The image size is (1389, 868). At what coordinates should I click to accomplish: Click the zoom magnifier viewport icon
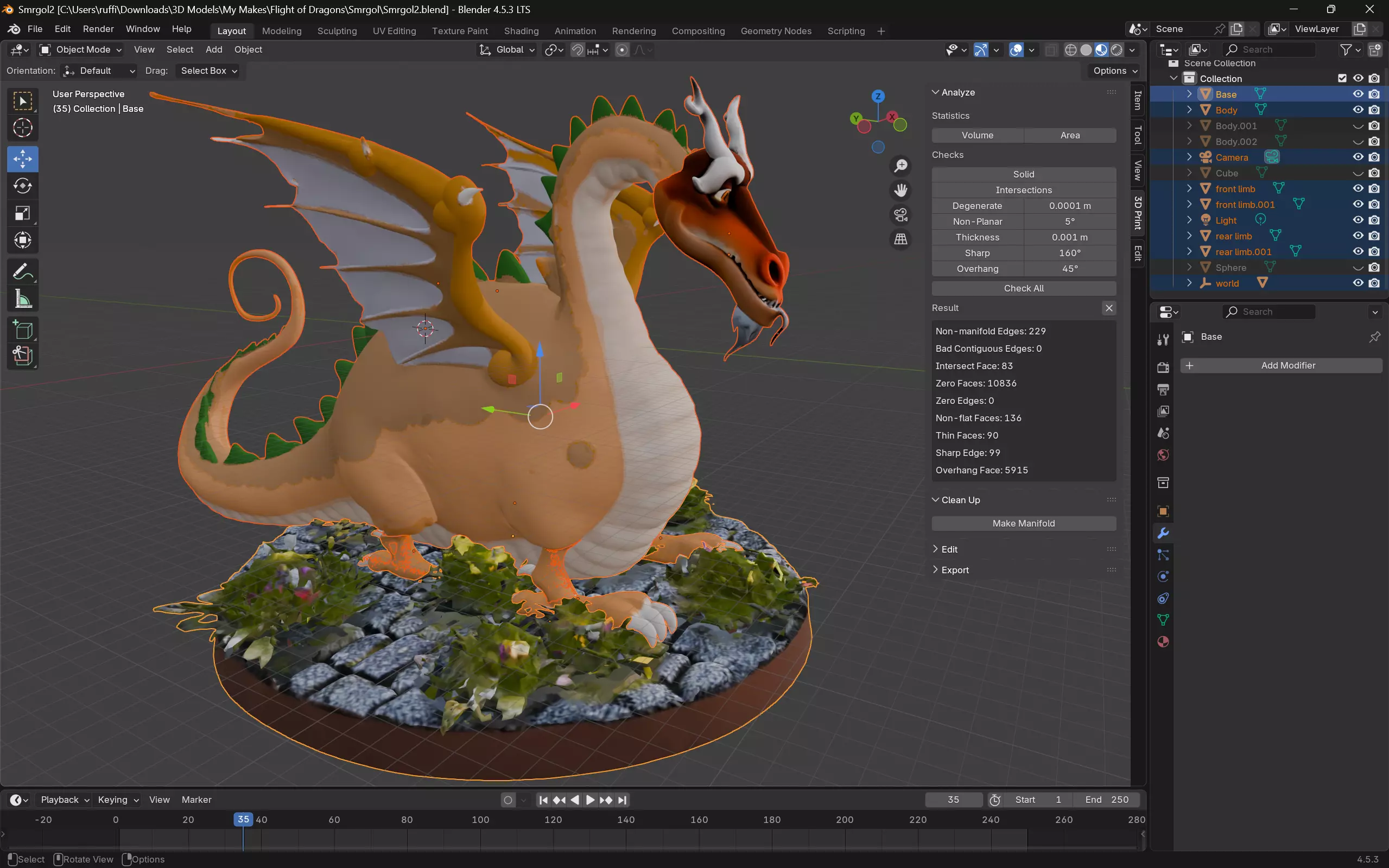[900, 166]
